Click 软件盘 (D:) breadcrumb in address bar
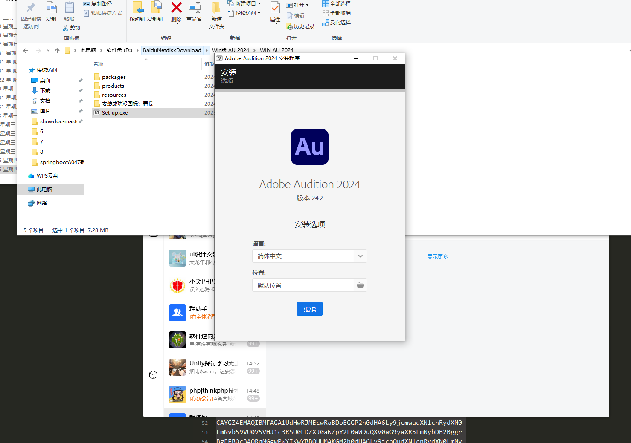This screenshot has height=443, width=631. tap(119, 50)
